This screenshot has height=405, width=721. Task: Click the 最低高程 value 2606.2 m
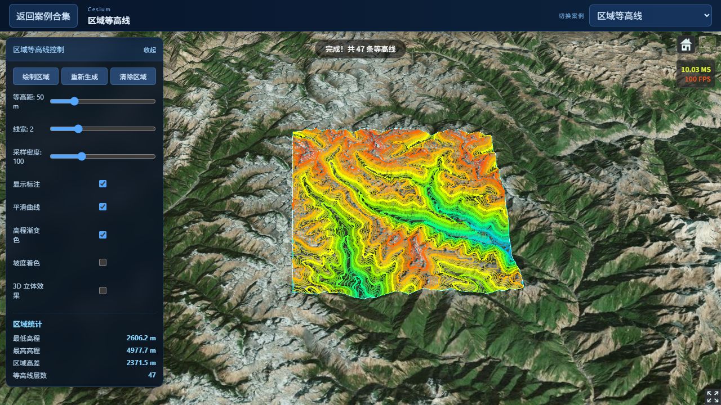[141, 338]
